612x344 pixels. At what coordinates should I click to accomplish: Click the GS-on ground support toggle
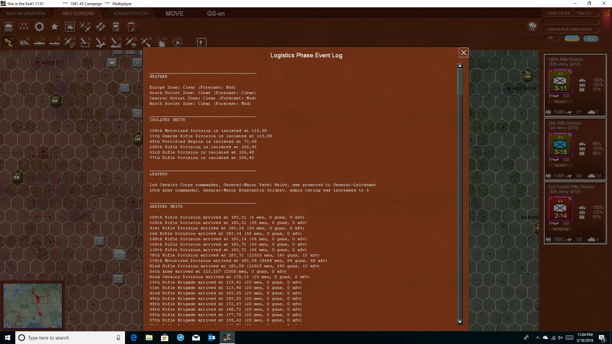click(x=216, y=13)
